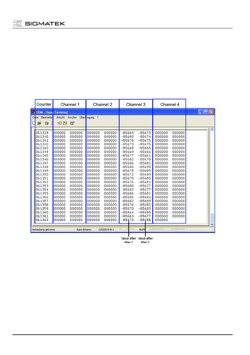250x355 pixels.
Task: Click the Receive toolbar icon
Action: (65, 123)
